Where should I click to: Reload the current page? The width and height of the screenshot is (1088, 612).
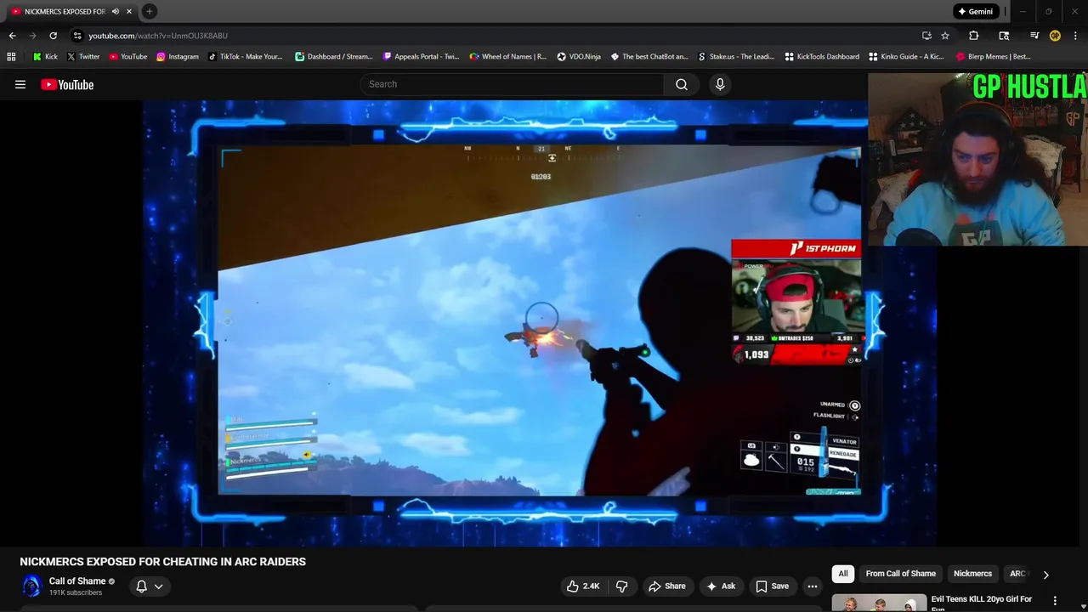53,36
